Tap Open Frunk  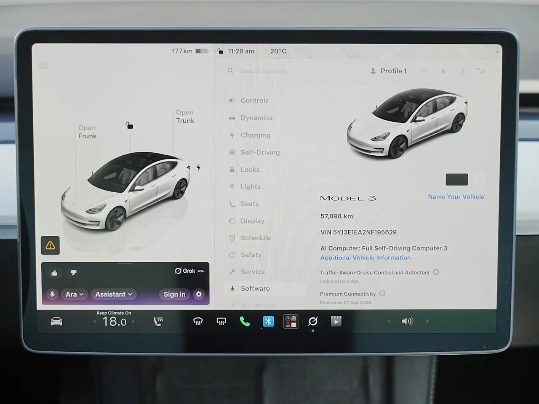pos(87,132)
